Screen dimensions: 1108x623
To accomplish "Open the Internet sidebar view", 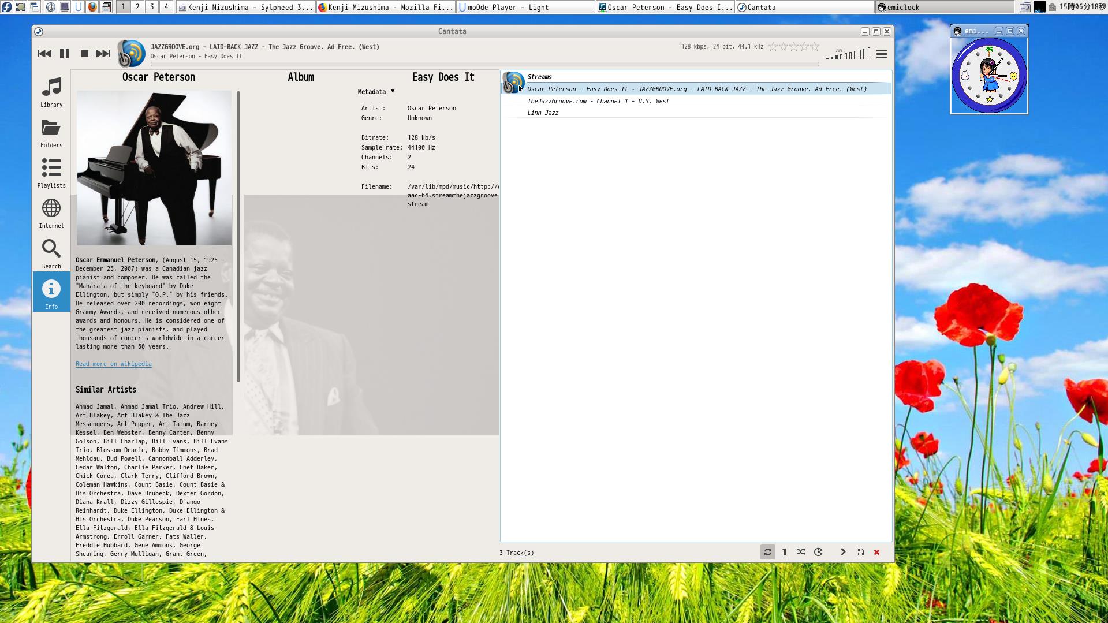I will pos(51,214).
